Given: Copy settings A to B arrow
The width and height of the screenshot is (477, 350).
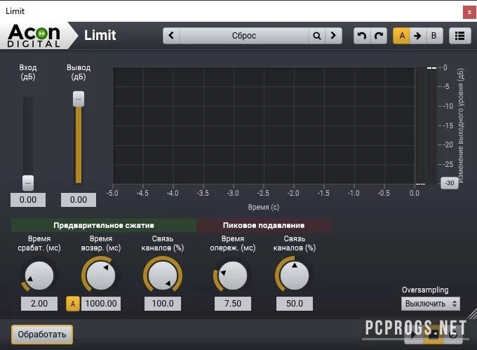Looking at the screenshot, I should click(x=417, y=36).
